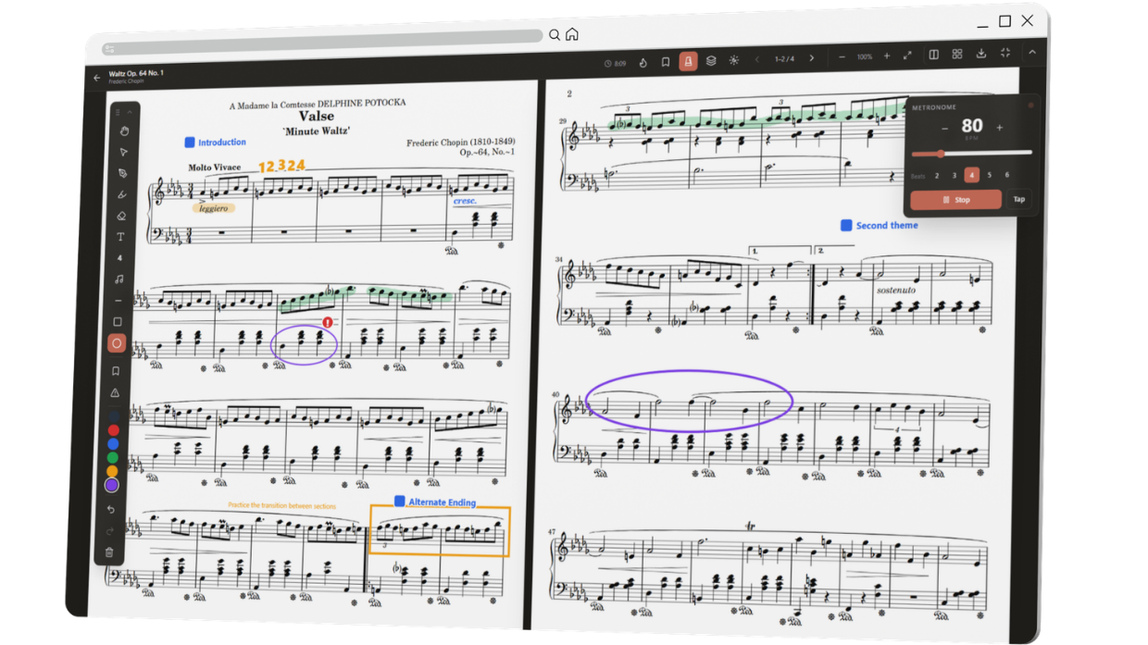Undo the last annotation
The width and height of the screenshot is (1148, 645).
111,510
